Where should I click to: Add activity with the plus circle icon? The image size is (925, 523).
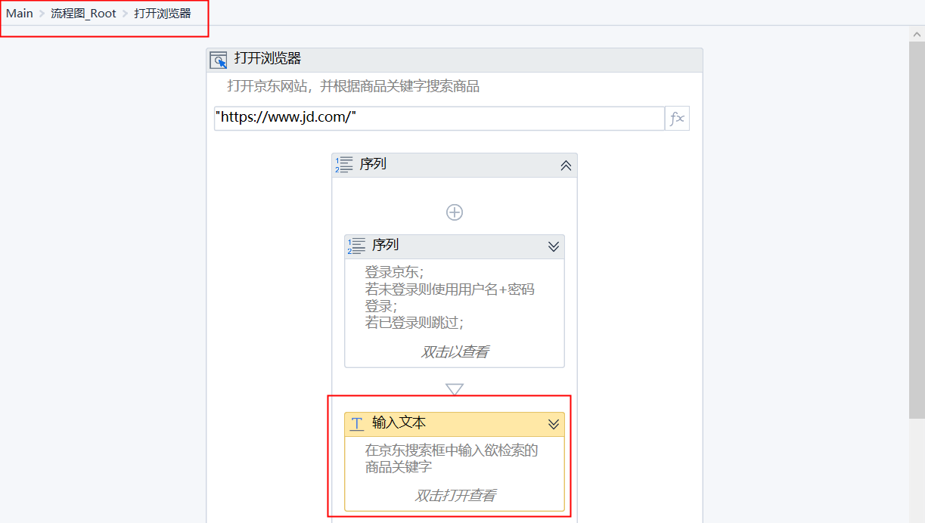point(455,212)
